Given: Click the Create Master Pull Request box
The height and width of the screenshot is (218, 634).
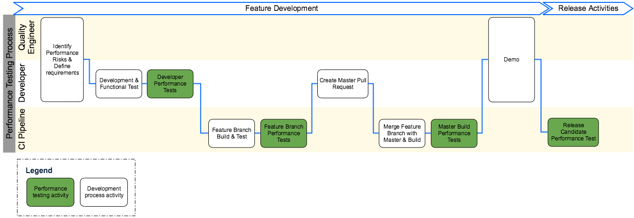Looking at the screenshot, I should point(343,84).
